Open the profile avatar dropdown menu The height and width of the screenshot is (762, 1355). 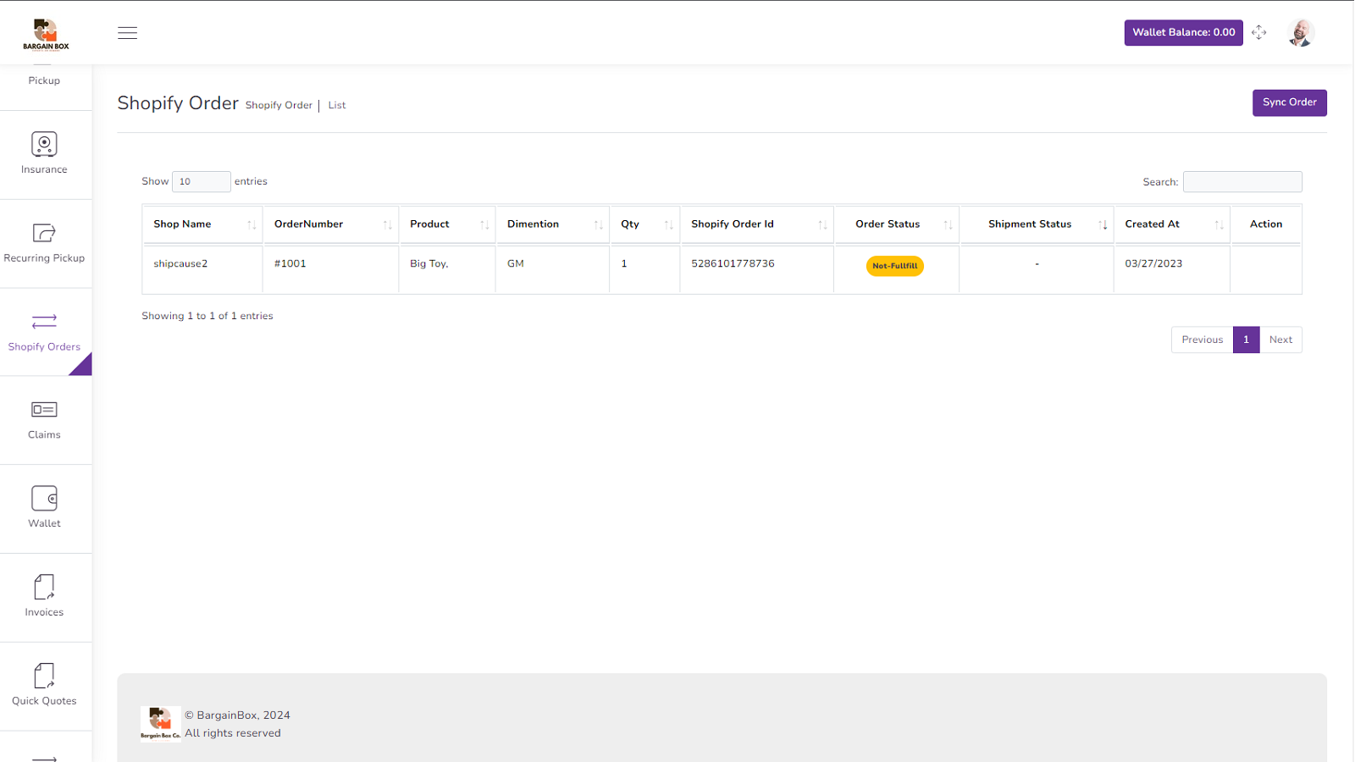pyautogui.click(x=1300, y=32)
